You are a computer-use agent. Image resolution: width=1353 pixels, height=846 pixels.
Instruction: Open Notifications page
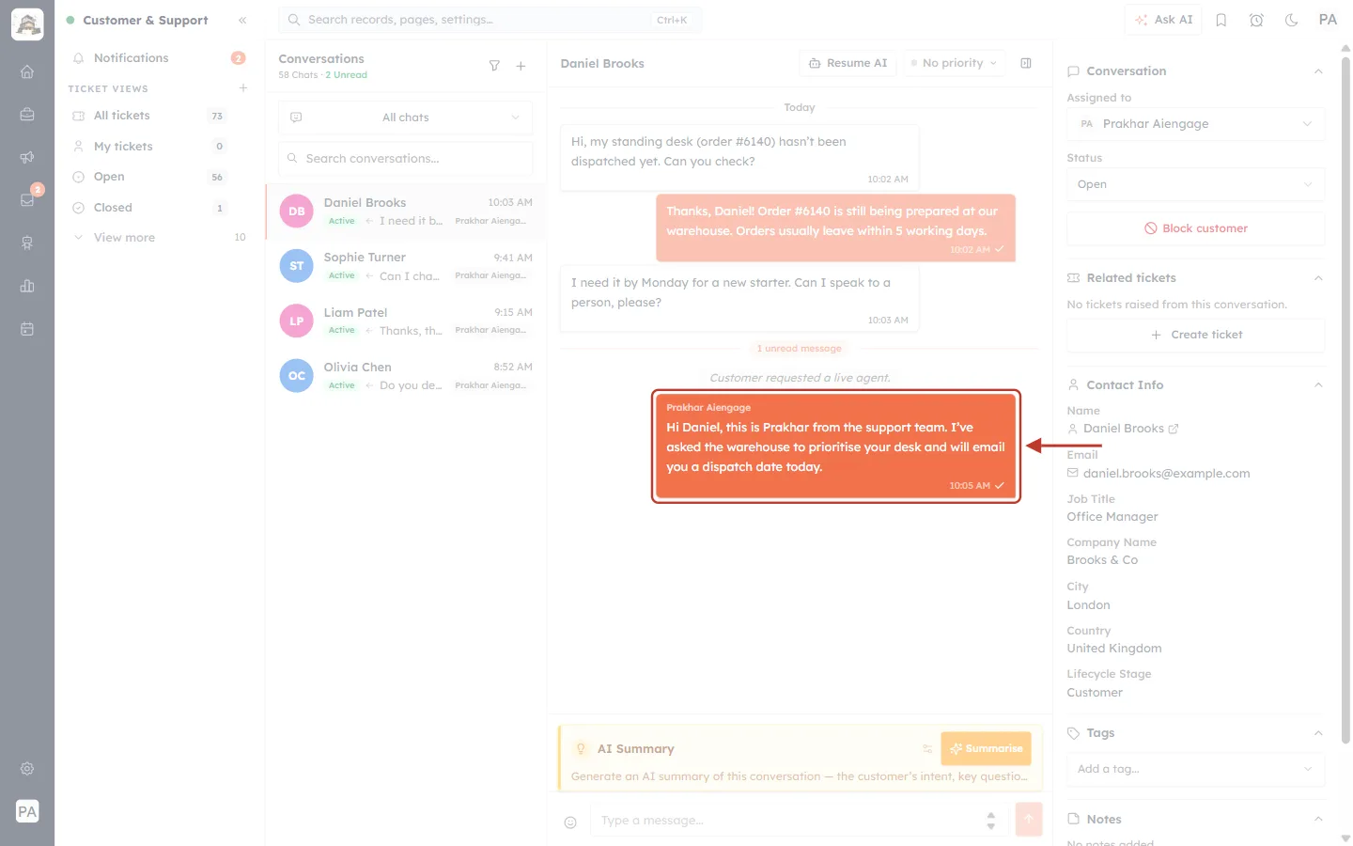point(160,58)
